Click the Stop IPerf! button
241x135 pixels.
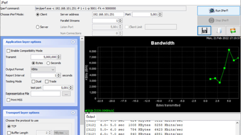pos(218,20)
